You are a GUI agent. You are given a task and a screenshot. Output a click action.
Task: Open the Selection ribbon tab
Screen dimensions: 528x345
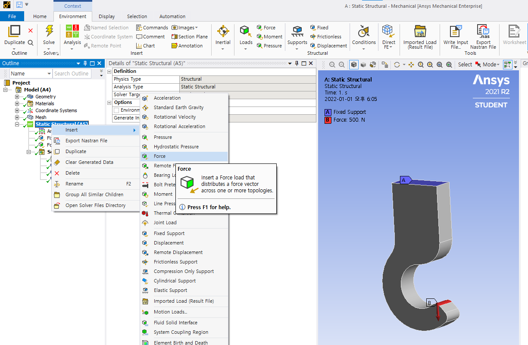coord(137,16)
